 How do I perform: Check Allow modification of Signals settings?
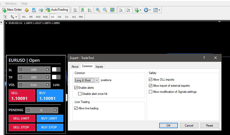[150, 92]
